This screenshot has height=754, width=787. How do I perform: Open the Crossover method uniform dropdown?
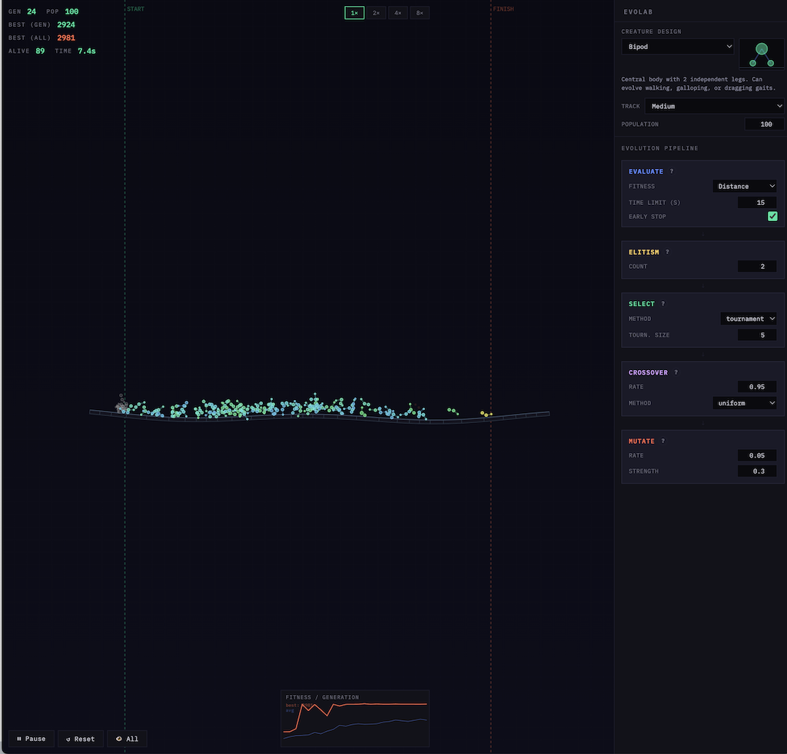pos(745,403)
